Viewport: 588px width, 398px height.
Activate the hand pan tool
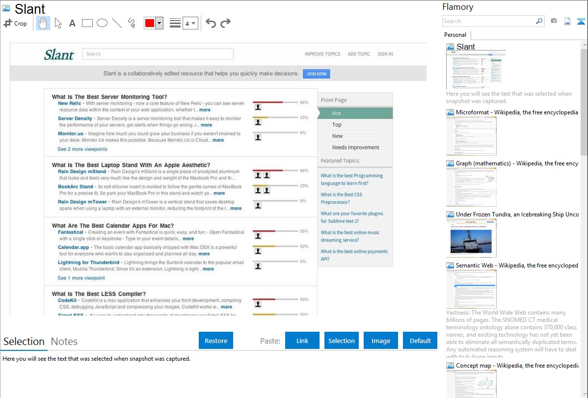pos(43,23)
